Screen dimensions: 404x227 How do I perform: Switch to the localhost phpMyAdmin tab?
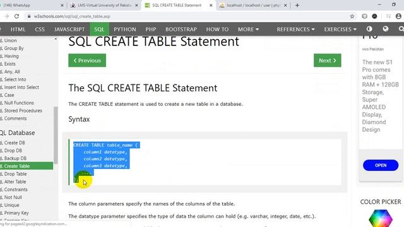tap(252, 5)
